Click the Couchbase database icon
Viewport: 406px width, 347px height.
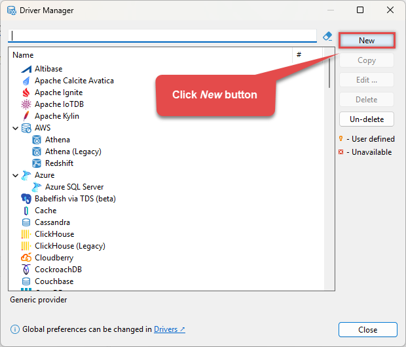point(26,281)
